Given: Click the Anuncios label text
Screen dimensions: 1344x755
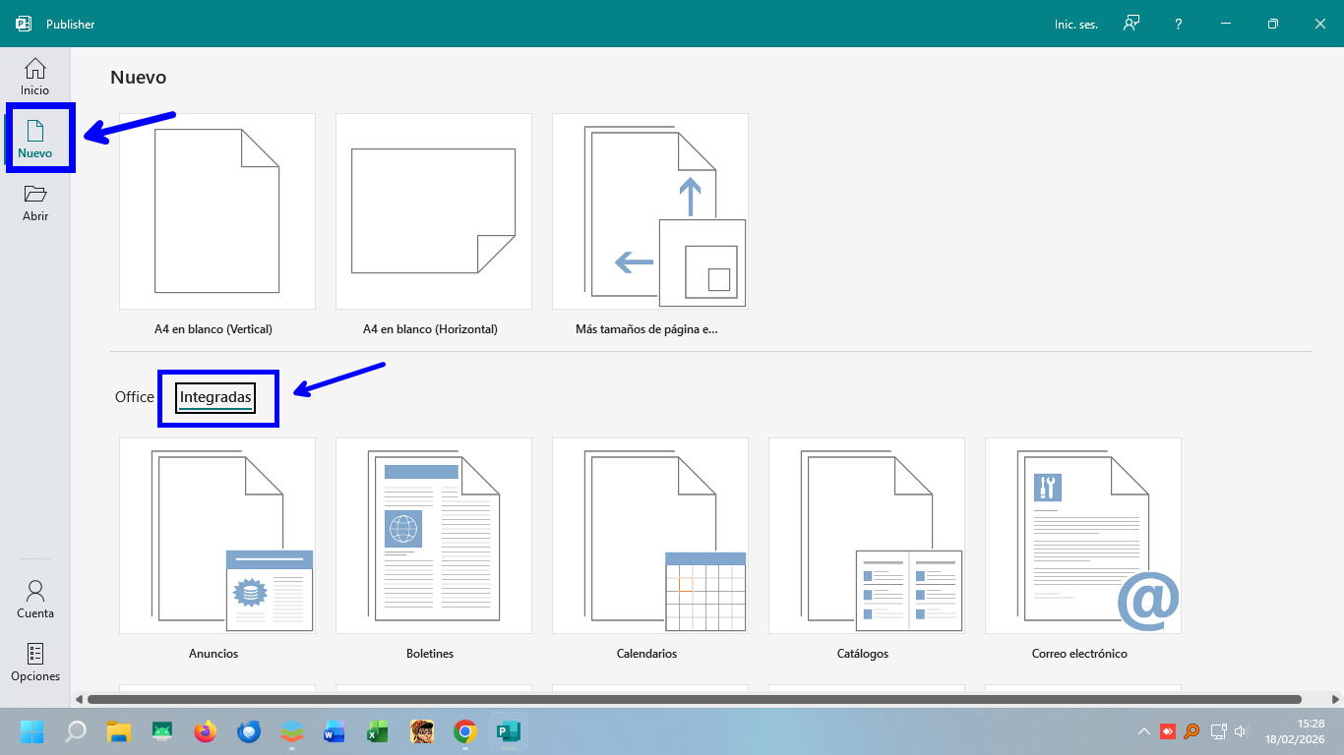Looking at the screenshot, I should (214, 654).
